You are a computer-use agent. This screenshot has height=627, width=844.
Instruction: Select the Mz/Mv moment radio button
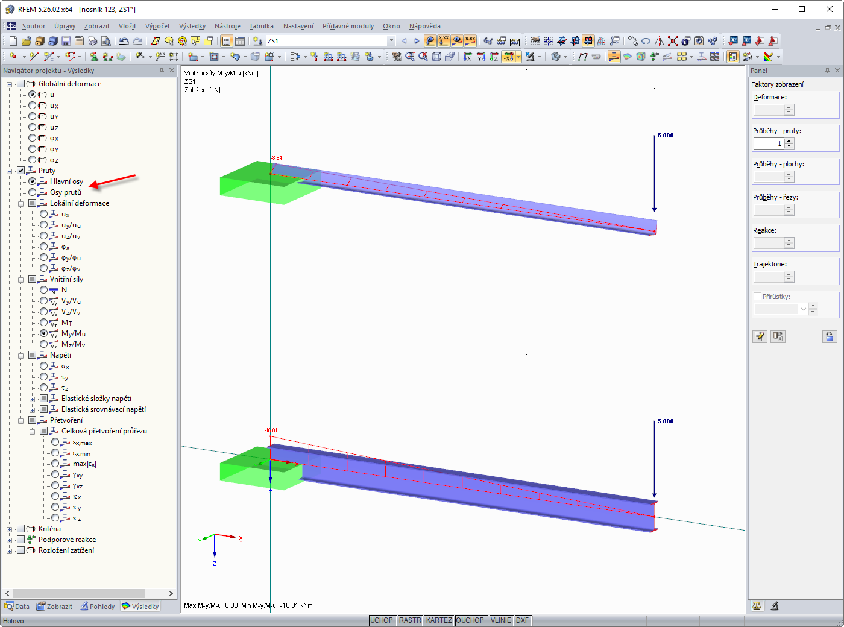[x=44, y=344]
